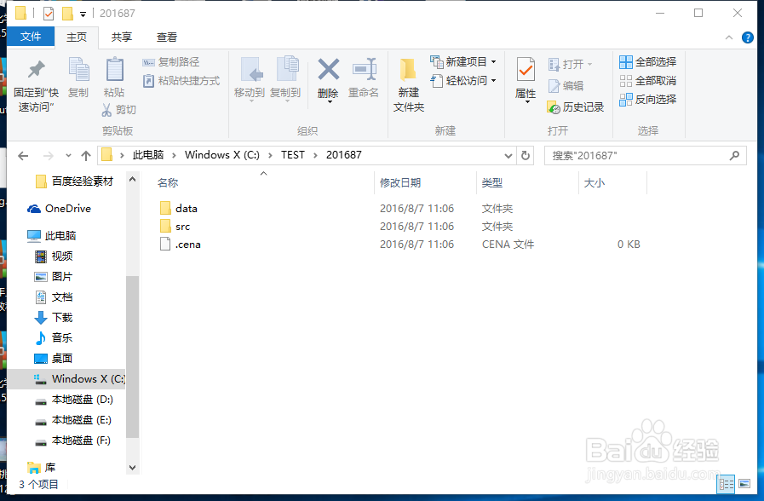This screenshot has height=501, width=764.
Task: Select the .cena file
Action: 181,245
